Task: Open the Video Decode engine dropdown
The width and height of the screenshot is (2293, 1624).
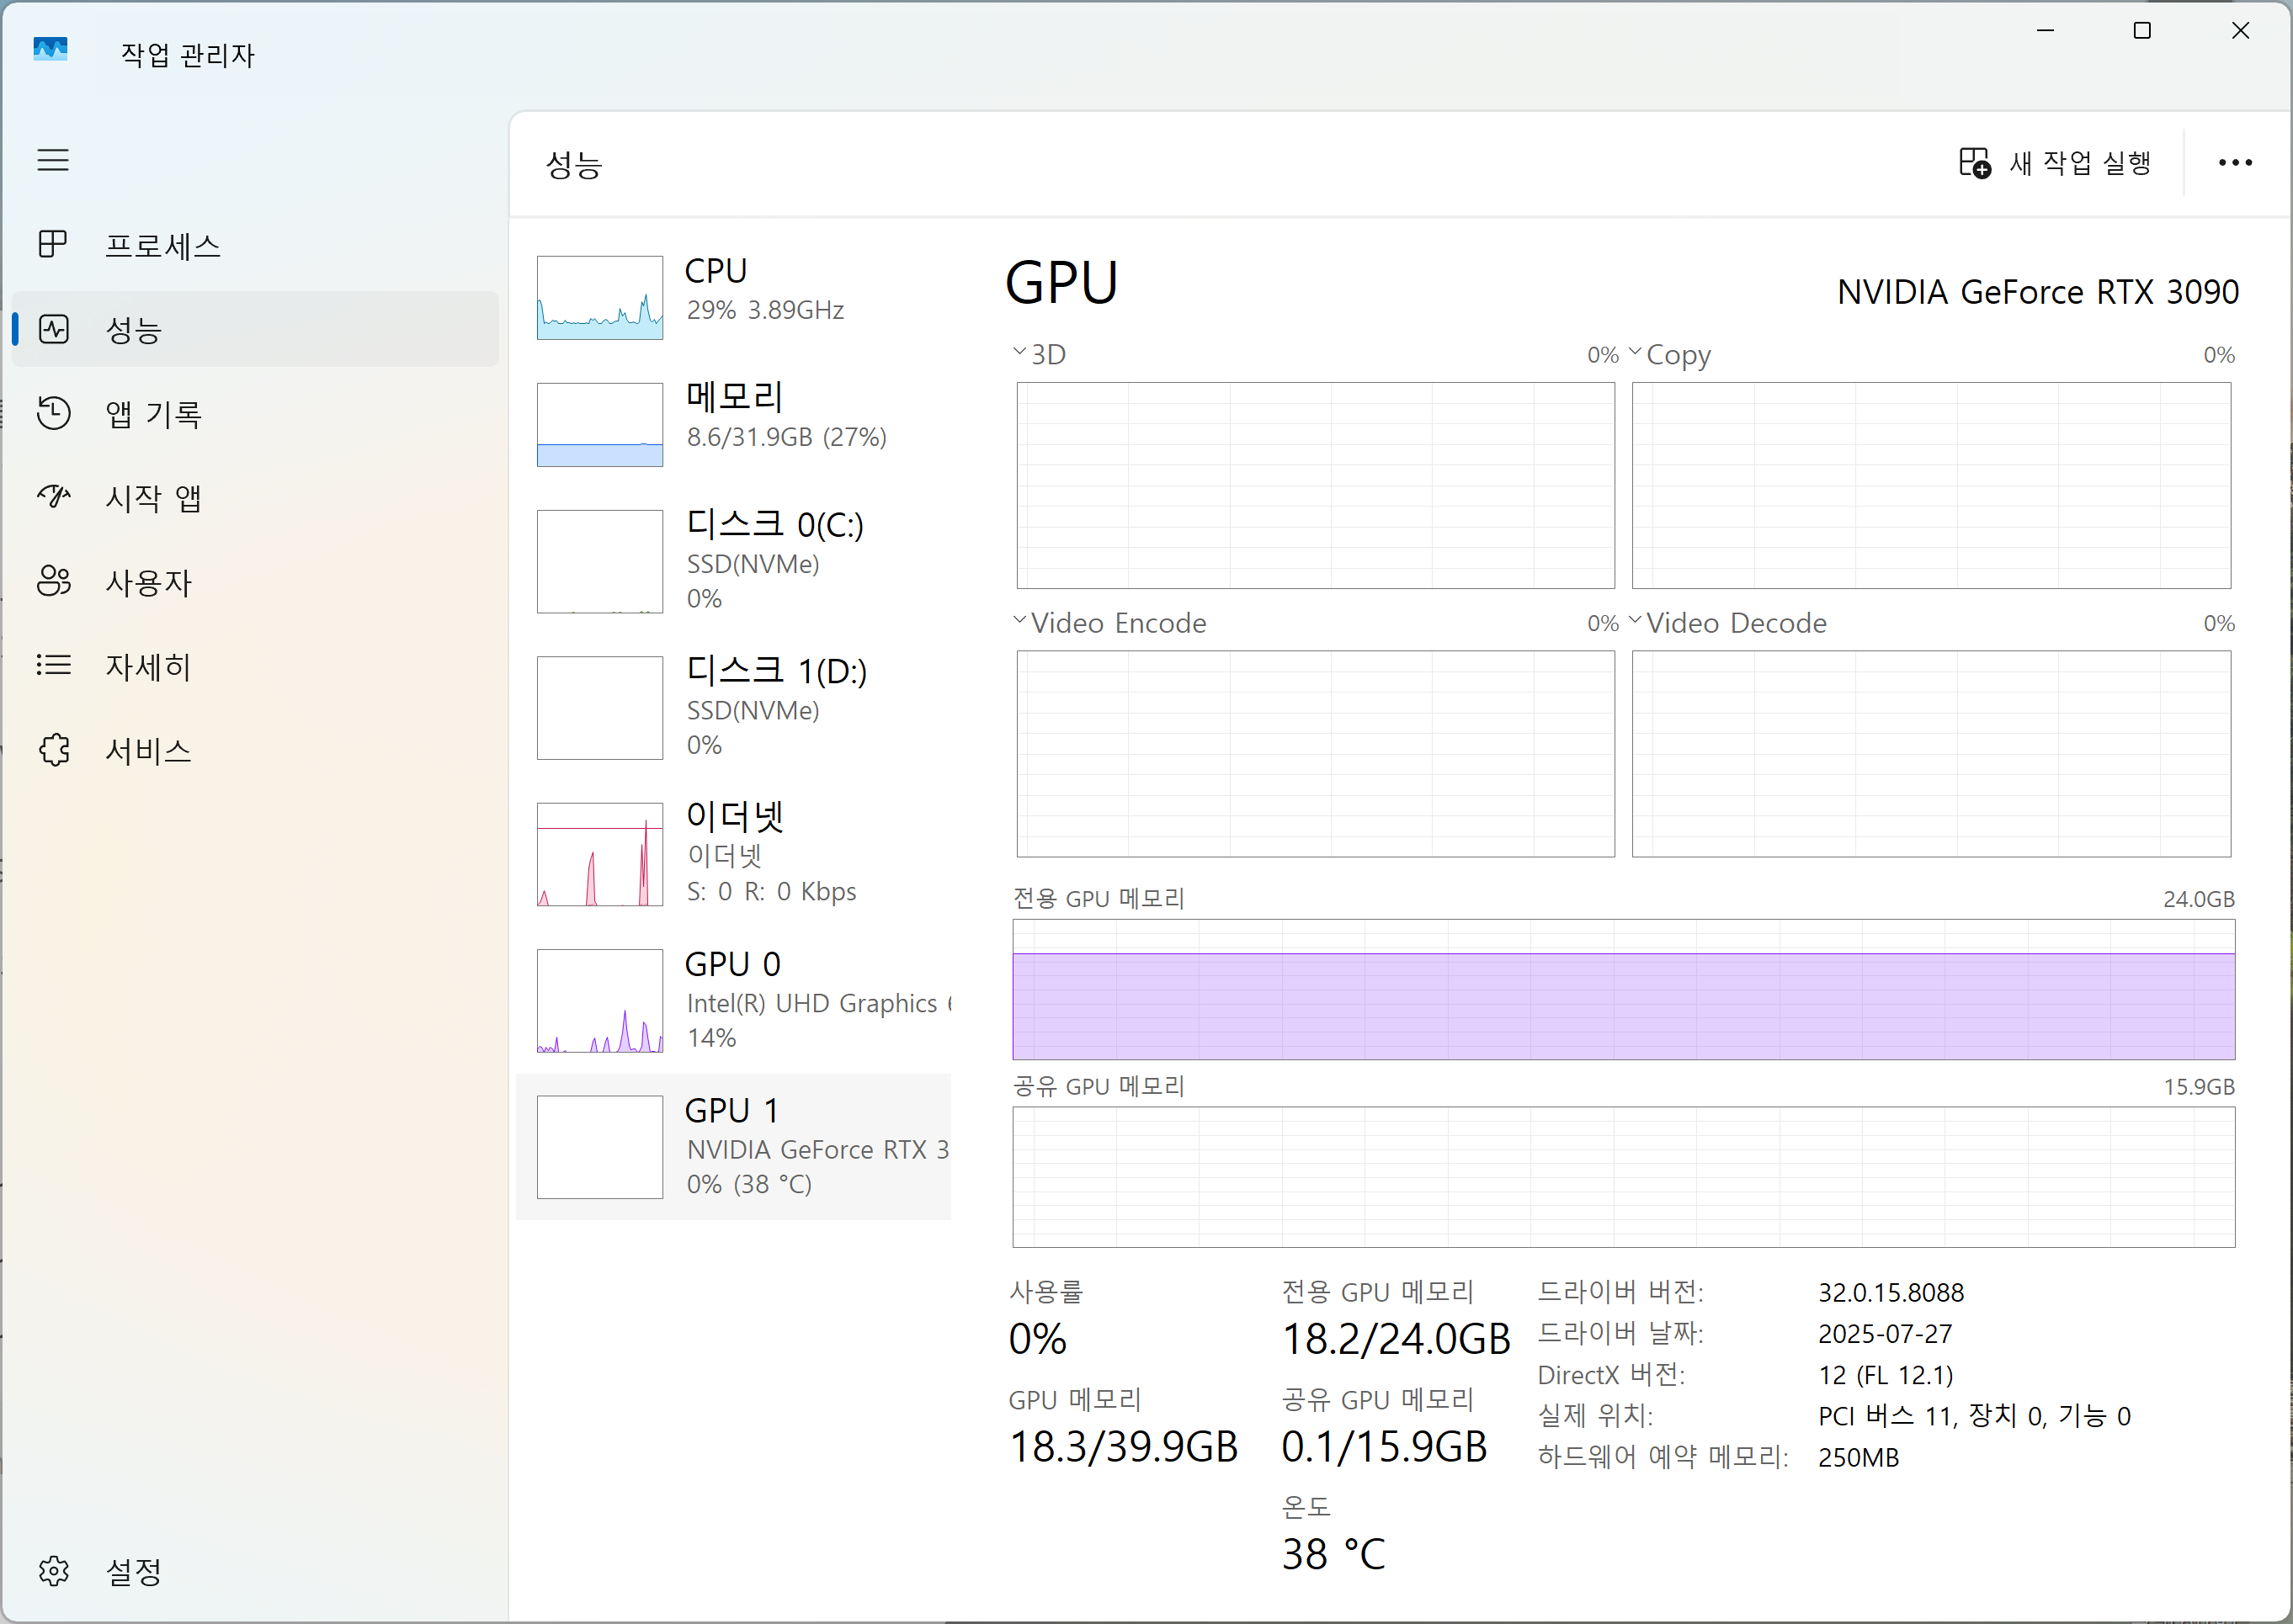Action: point(1635,621)
